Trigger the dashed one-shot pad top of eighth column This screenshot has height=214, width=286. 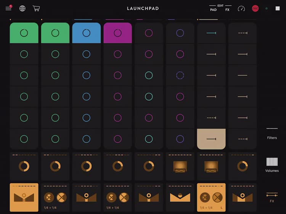tap(243, 33)
